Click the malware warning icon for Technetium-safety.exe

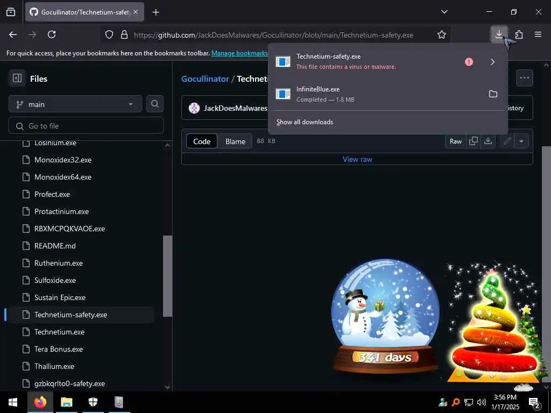pyautogui.click(x=469, y=62)
